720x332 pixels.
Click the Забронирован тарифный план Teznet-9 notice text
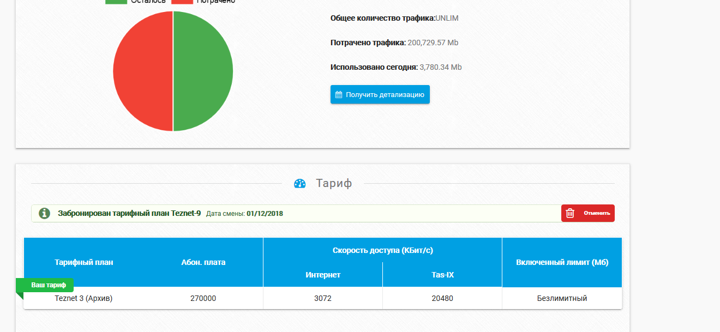(x=129, y=213)
